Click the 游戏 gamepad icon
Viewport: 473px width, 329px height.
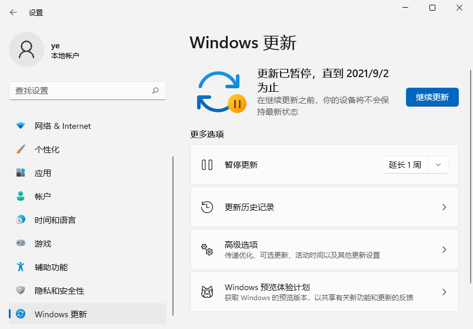point(21,243)
